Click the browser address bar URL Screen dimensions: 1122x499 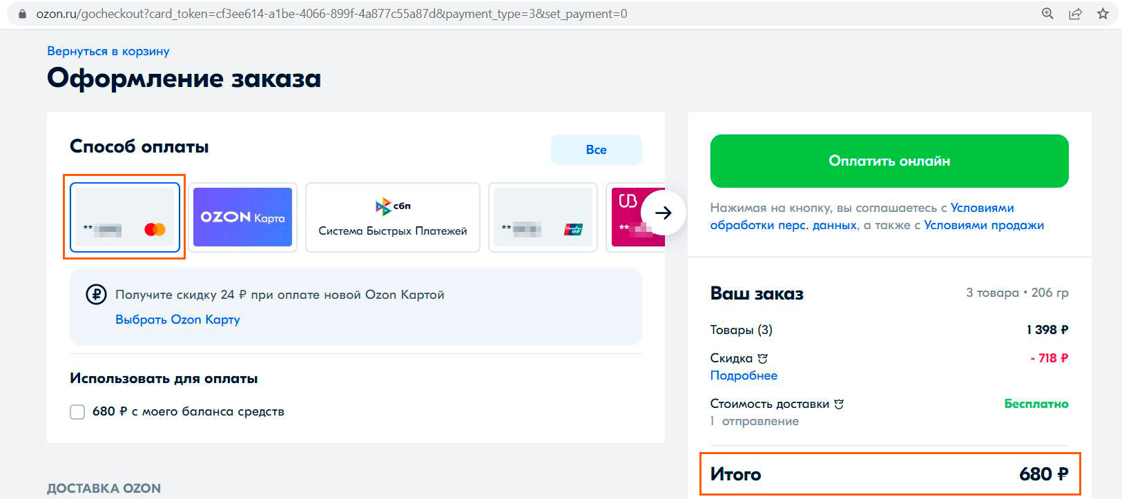pos(331,14)
